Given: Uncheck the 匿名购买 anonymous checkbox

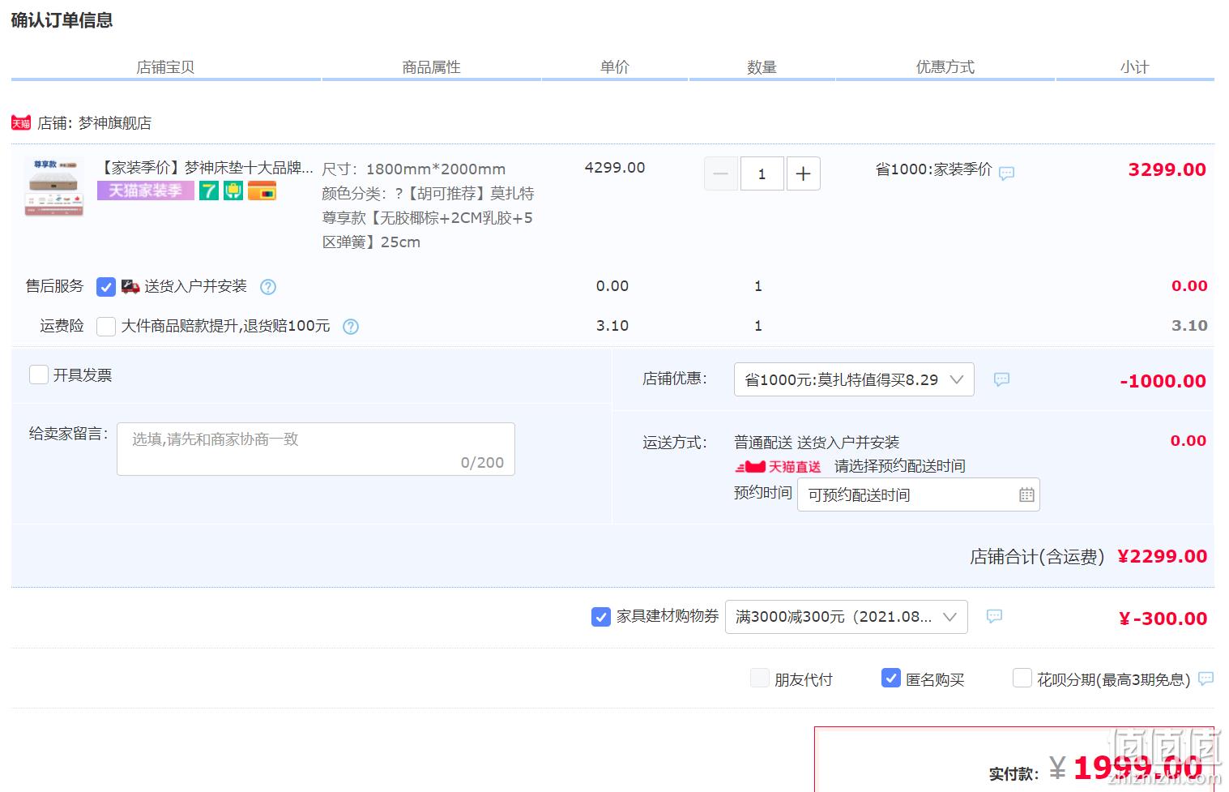Looking at the screenshot, I should coord(891,679).
